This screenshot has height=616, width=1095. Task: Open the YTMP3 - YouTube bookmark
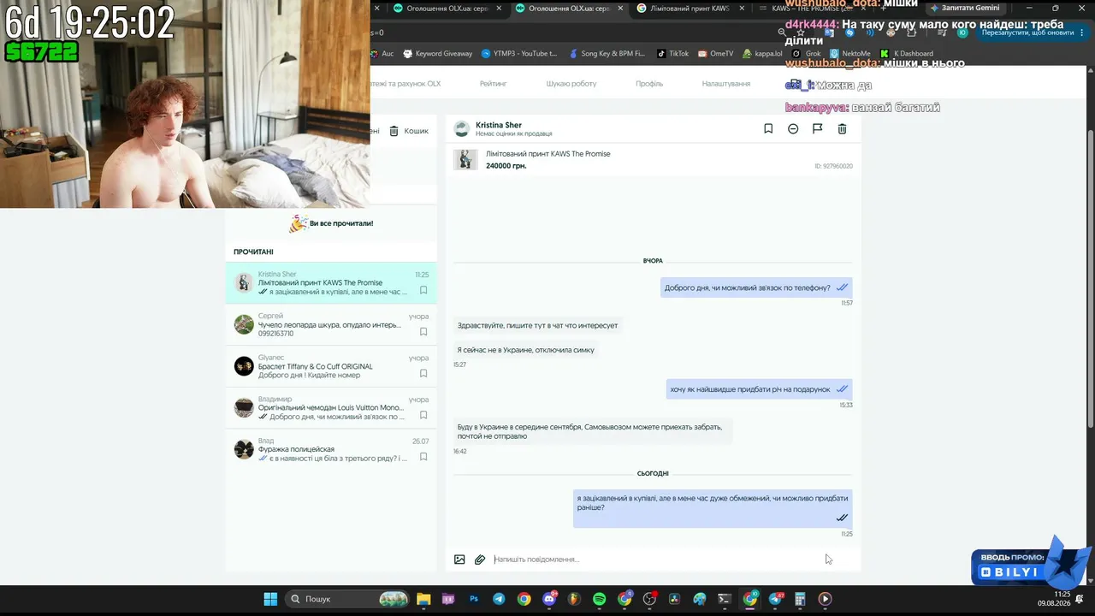click(x=519, y=53)
